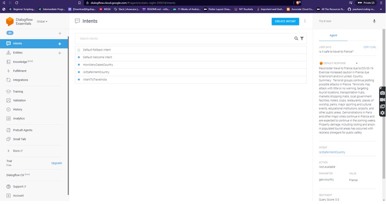Screen dimensions: 386x204
Task: Open MEGA bookmark
Action: coord(105,9)
